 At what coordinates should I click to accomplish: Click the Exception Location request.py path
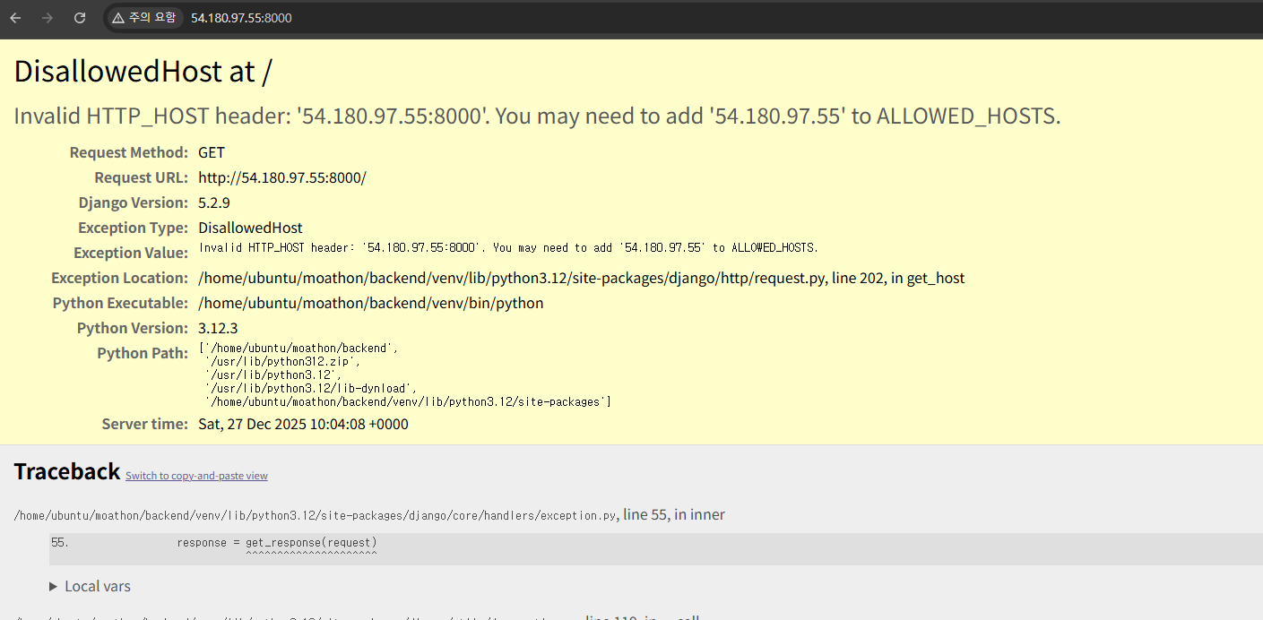(581, 278)
